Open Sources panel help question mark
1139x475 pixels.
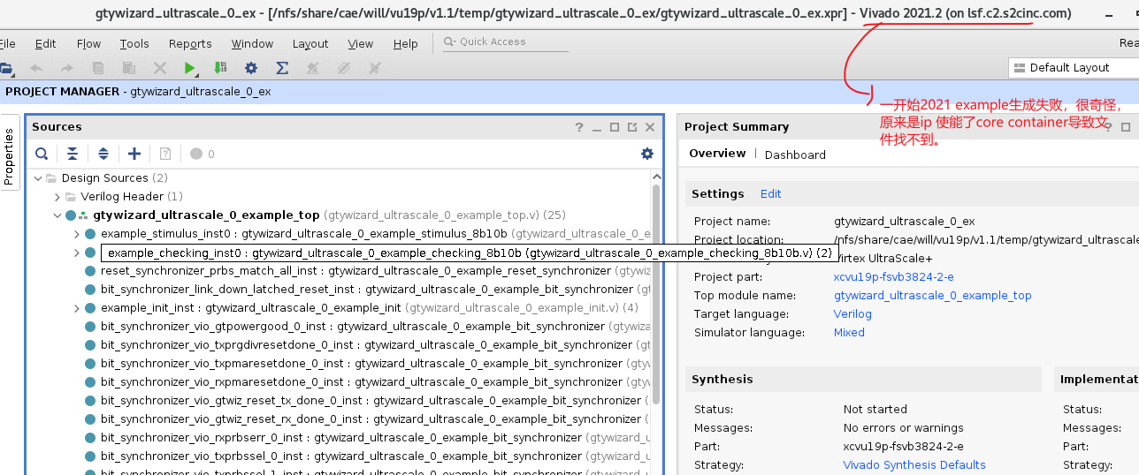coord(579,127)
